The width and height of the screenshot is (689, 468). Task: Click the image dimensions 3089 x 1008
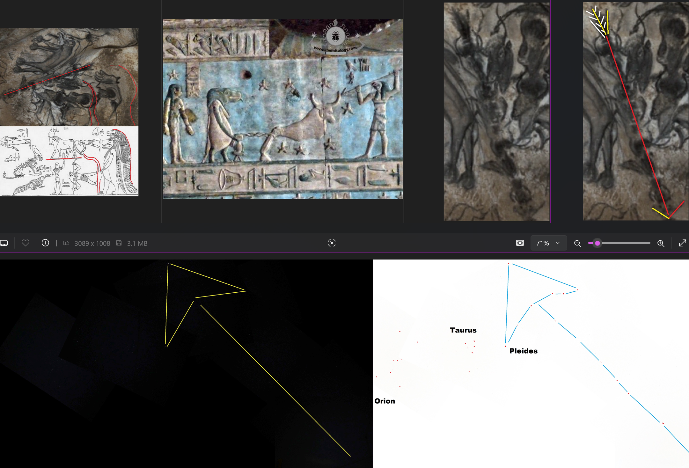click(x=92, y=243)
